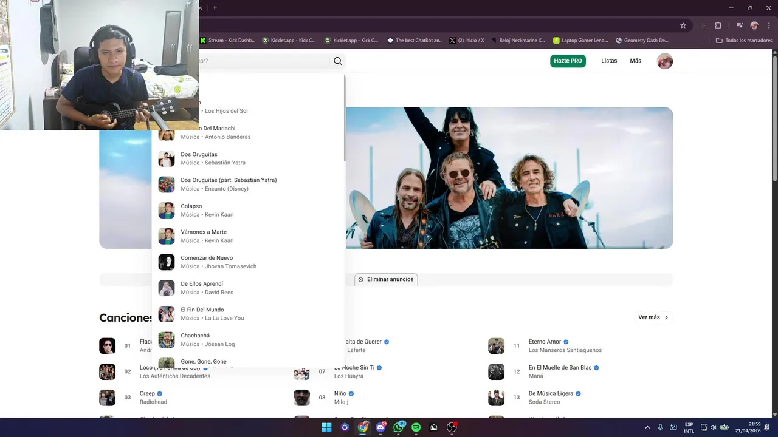Screen dimensions: 778x437
Task: Click Radiohead thumbnail for song 03
Action: click(x=107, y=398)
